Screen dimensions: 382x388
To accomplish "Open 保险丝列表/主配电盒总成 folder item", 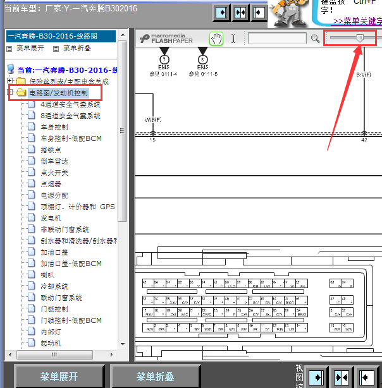I will click(69, 81).
